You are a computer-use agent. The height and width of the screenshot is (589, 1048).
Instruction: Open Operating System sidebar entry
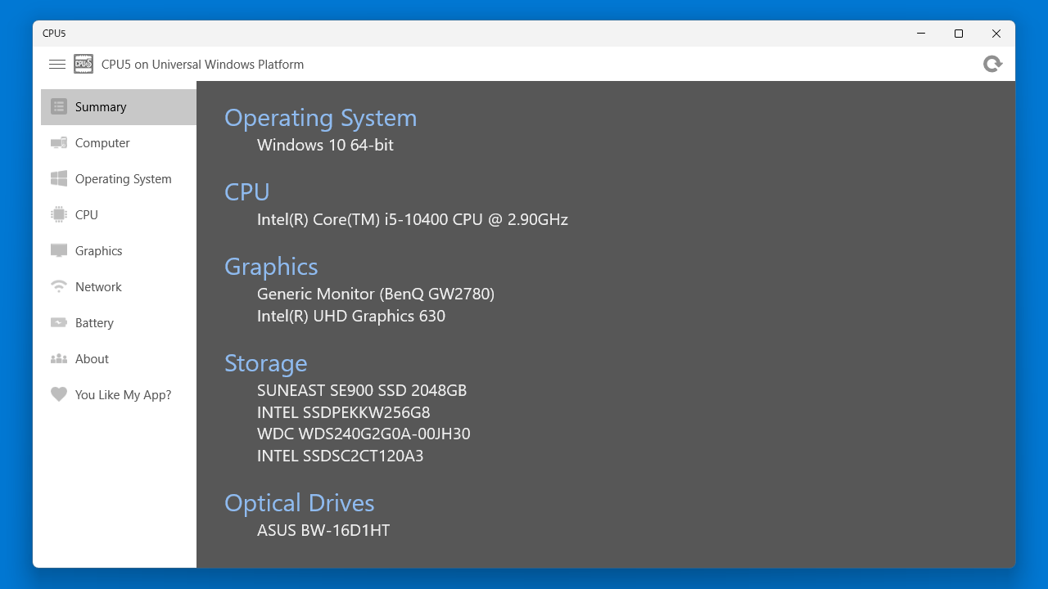tap(119, 179)
